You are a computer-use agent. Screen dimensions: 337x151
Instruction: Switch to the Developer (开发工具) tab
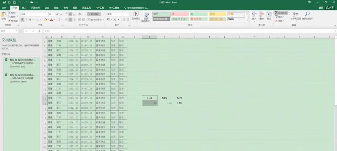(x=86, y=8)
